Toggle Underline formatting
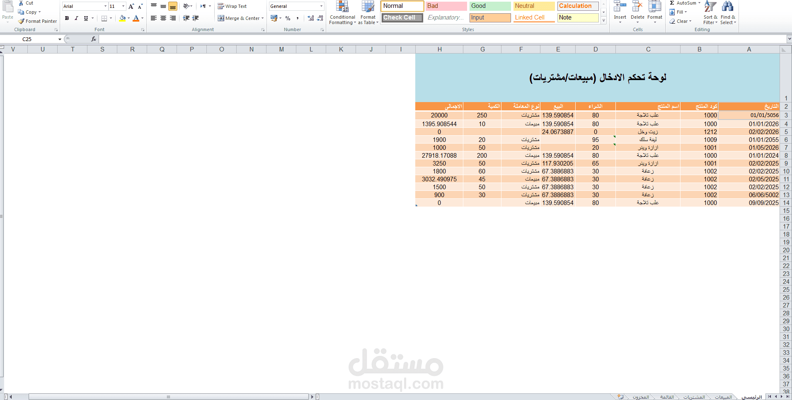 86,18
